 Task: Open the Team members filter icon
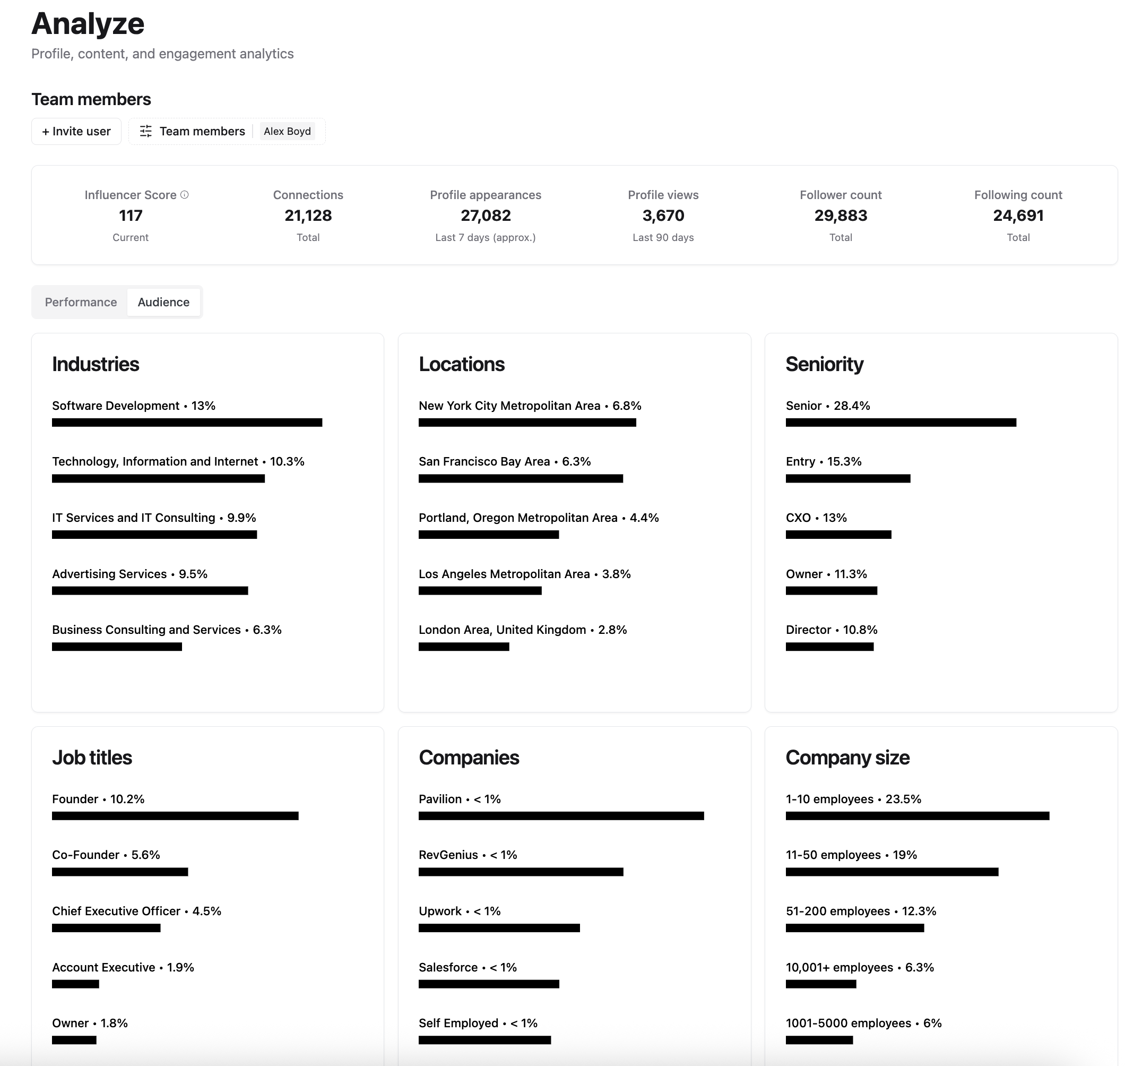tap(146, 131)
